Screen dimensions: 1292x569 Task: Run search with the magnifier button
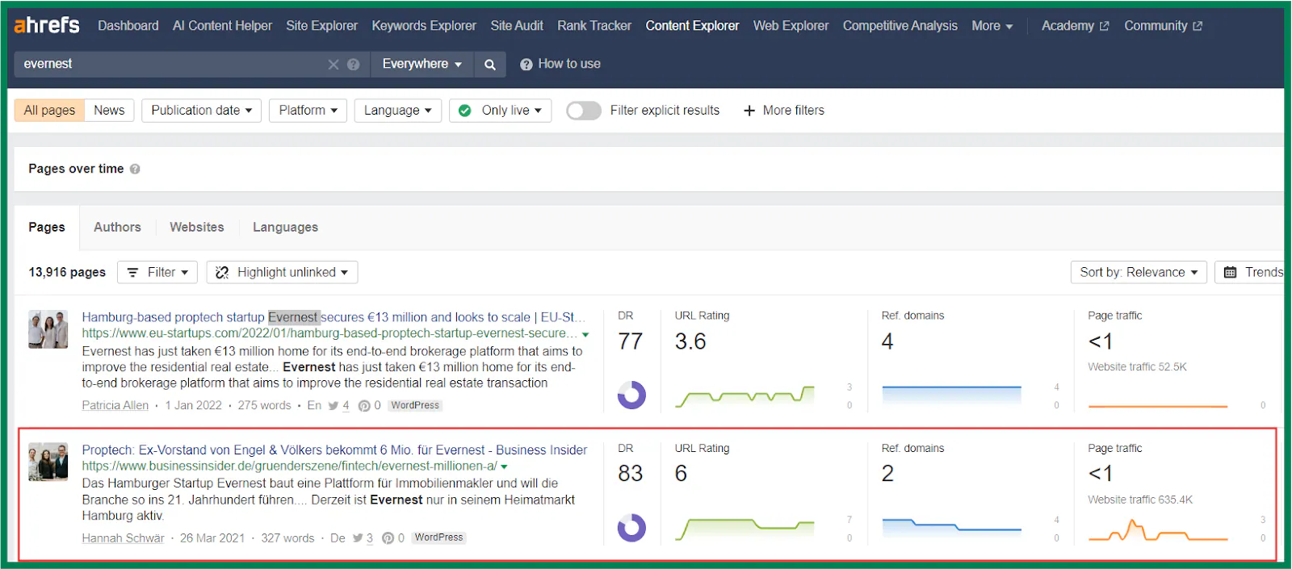[x=490, y=65]
